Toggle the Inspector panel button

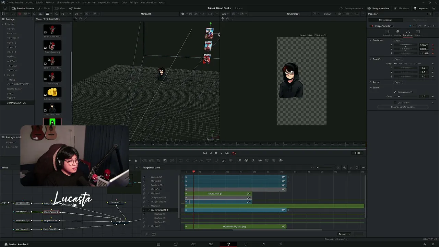click(421, 8)
